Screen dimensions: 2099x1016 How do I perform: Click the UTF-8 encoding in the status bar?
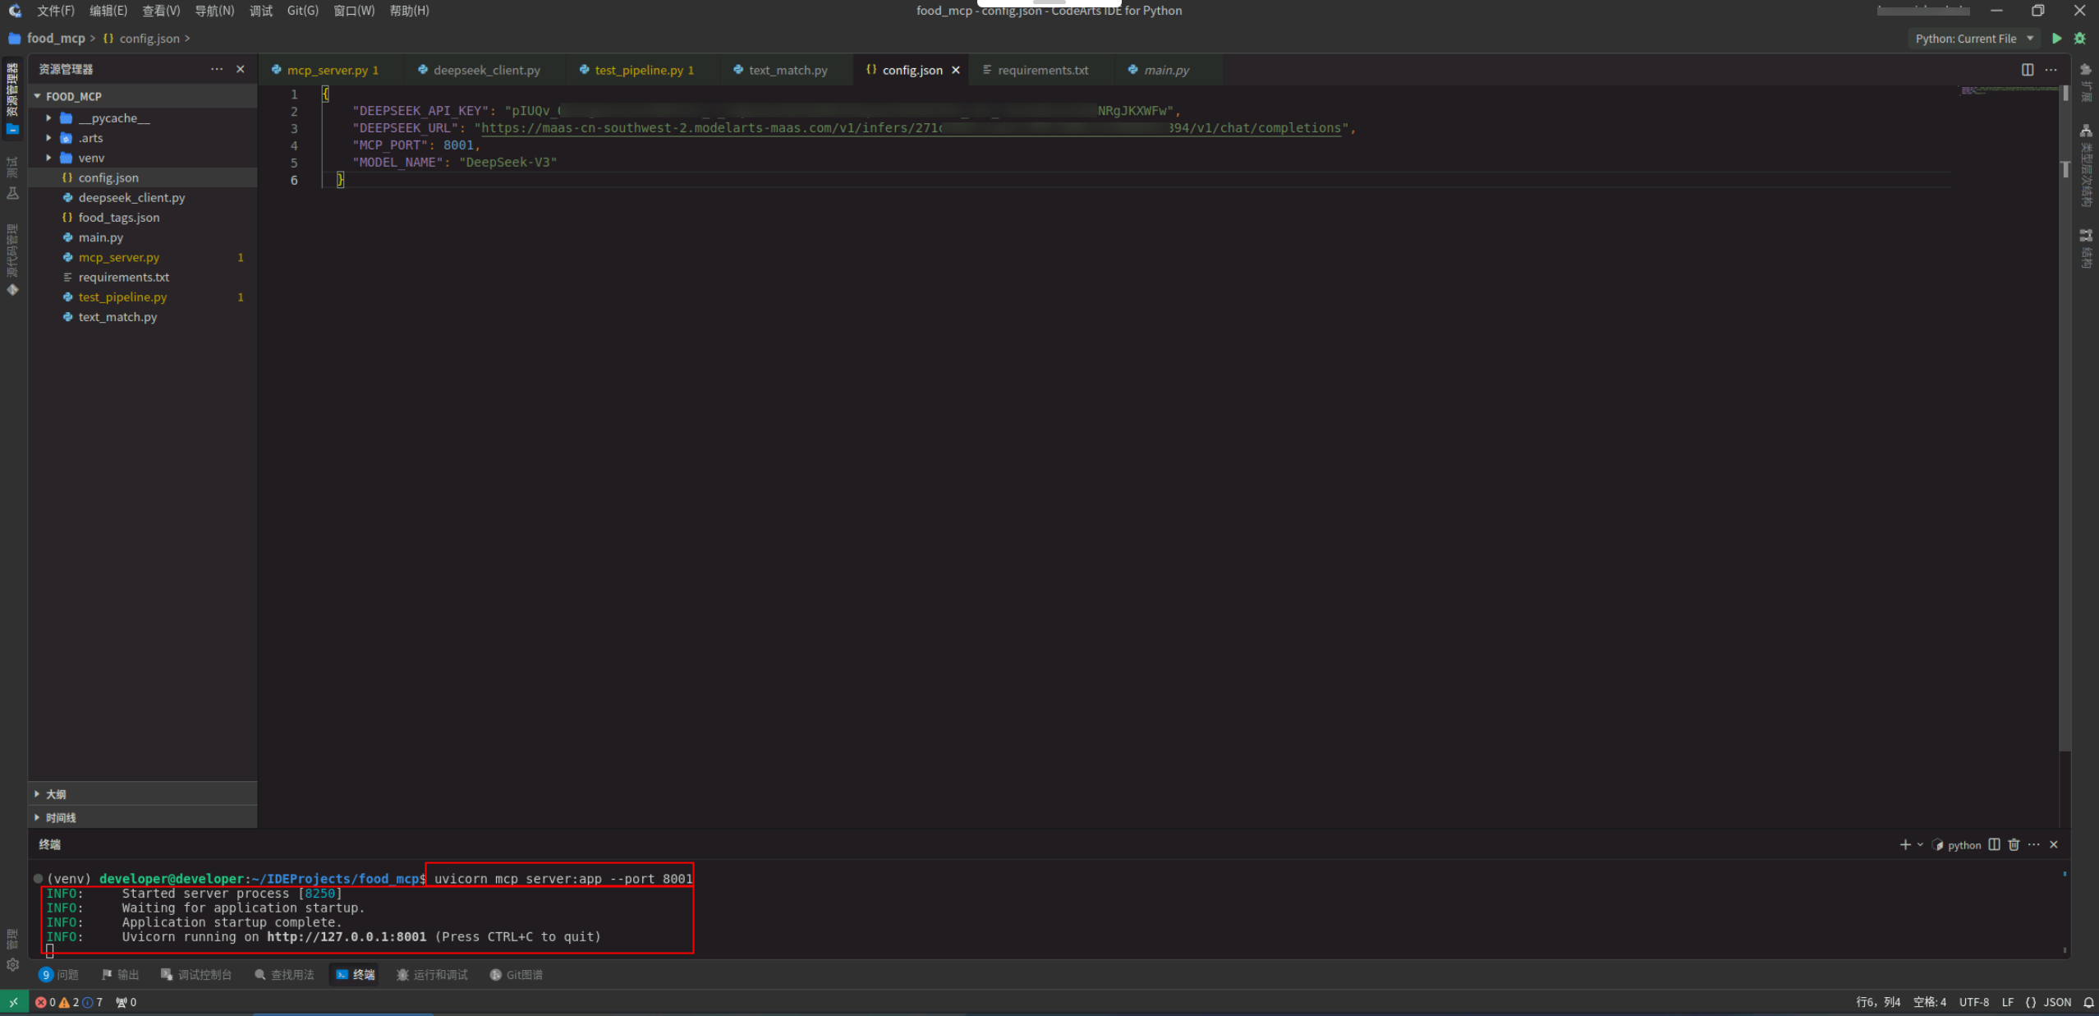pos(1973,1002)
